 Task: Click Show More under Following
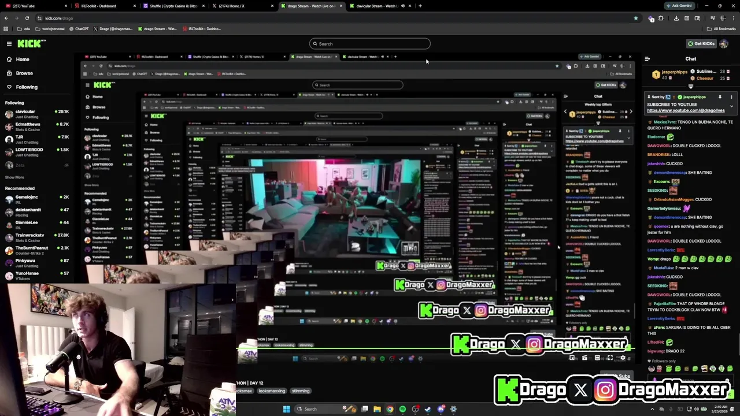point(15,177)
